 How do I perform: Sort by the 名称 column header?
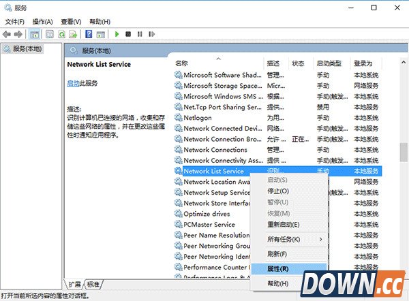click(x=218, y=63)
